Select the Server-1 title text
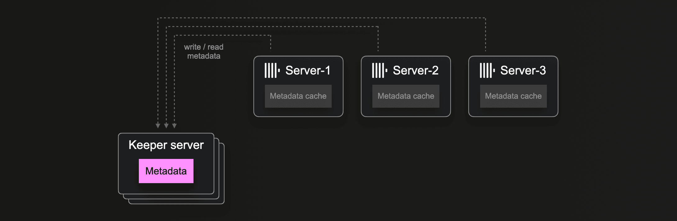The height and width of the screenshot is (221, 677). pos(308,70)
